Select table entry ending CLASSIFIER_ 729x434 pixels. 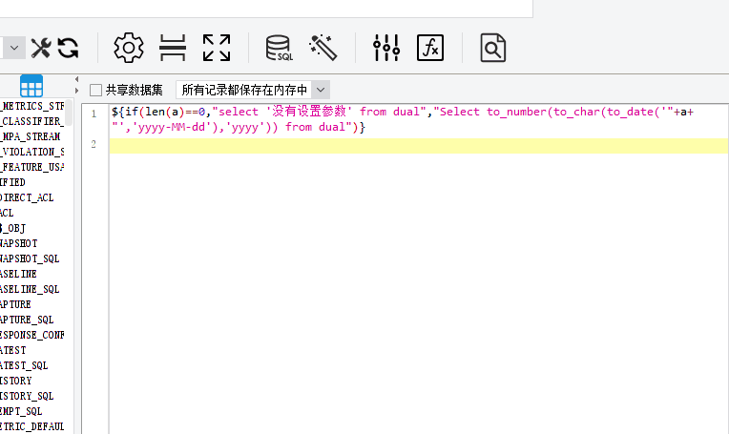(32, 122)
